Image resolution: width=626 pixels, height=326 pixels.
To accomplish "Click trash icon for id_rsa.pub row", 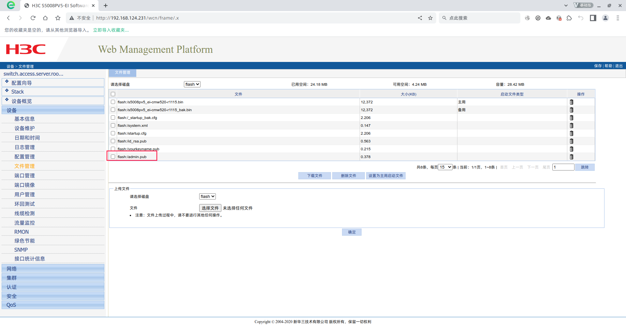I will (572, 141).
